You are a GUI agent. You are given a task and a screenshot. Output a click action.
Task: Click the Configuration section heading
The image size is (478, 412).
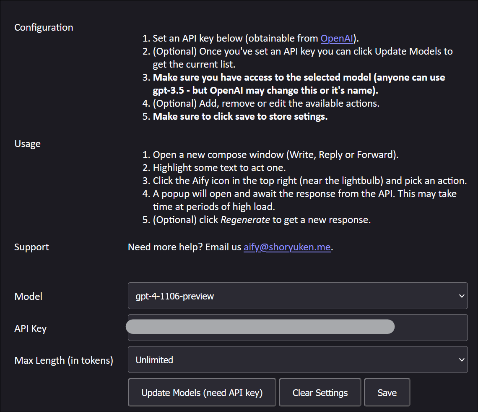pyautogui.click(x=44, y=27)
